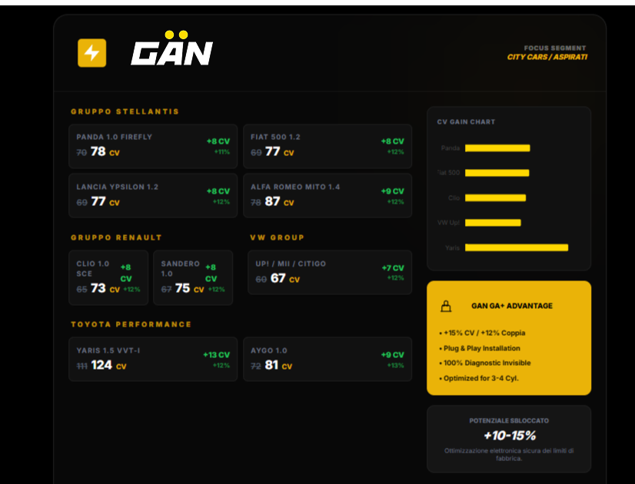Click the Potenziale Sbloccato +10-15% panel
The height and width of the screenshot is (484, 635).
point(509,439)
